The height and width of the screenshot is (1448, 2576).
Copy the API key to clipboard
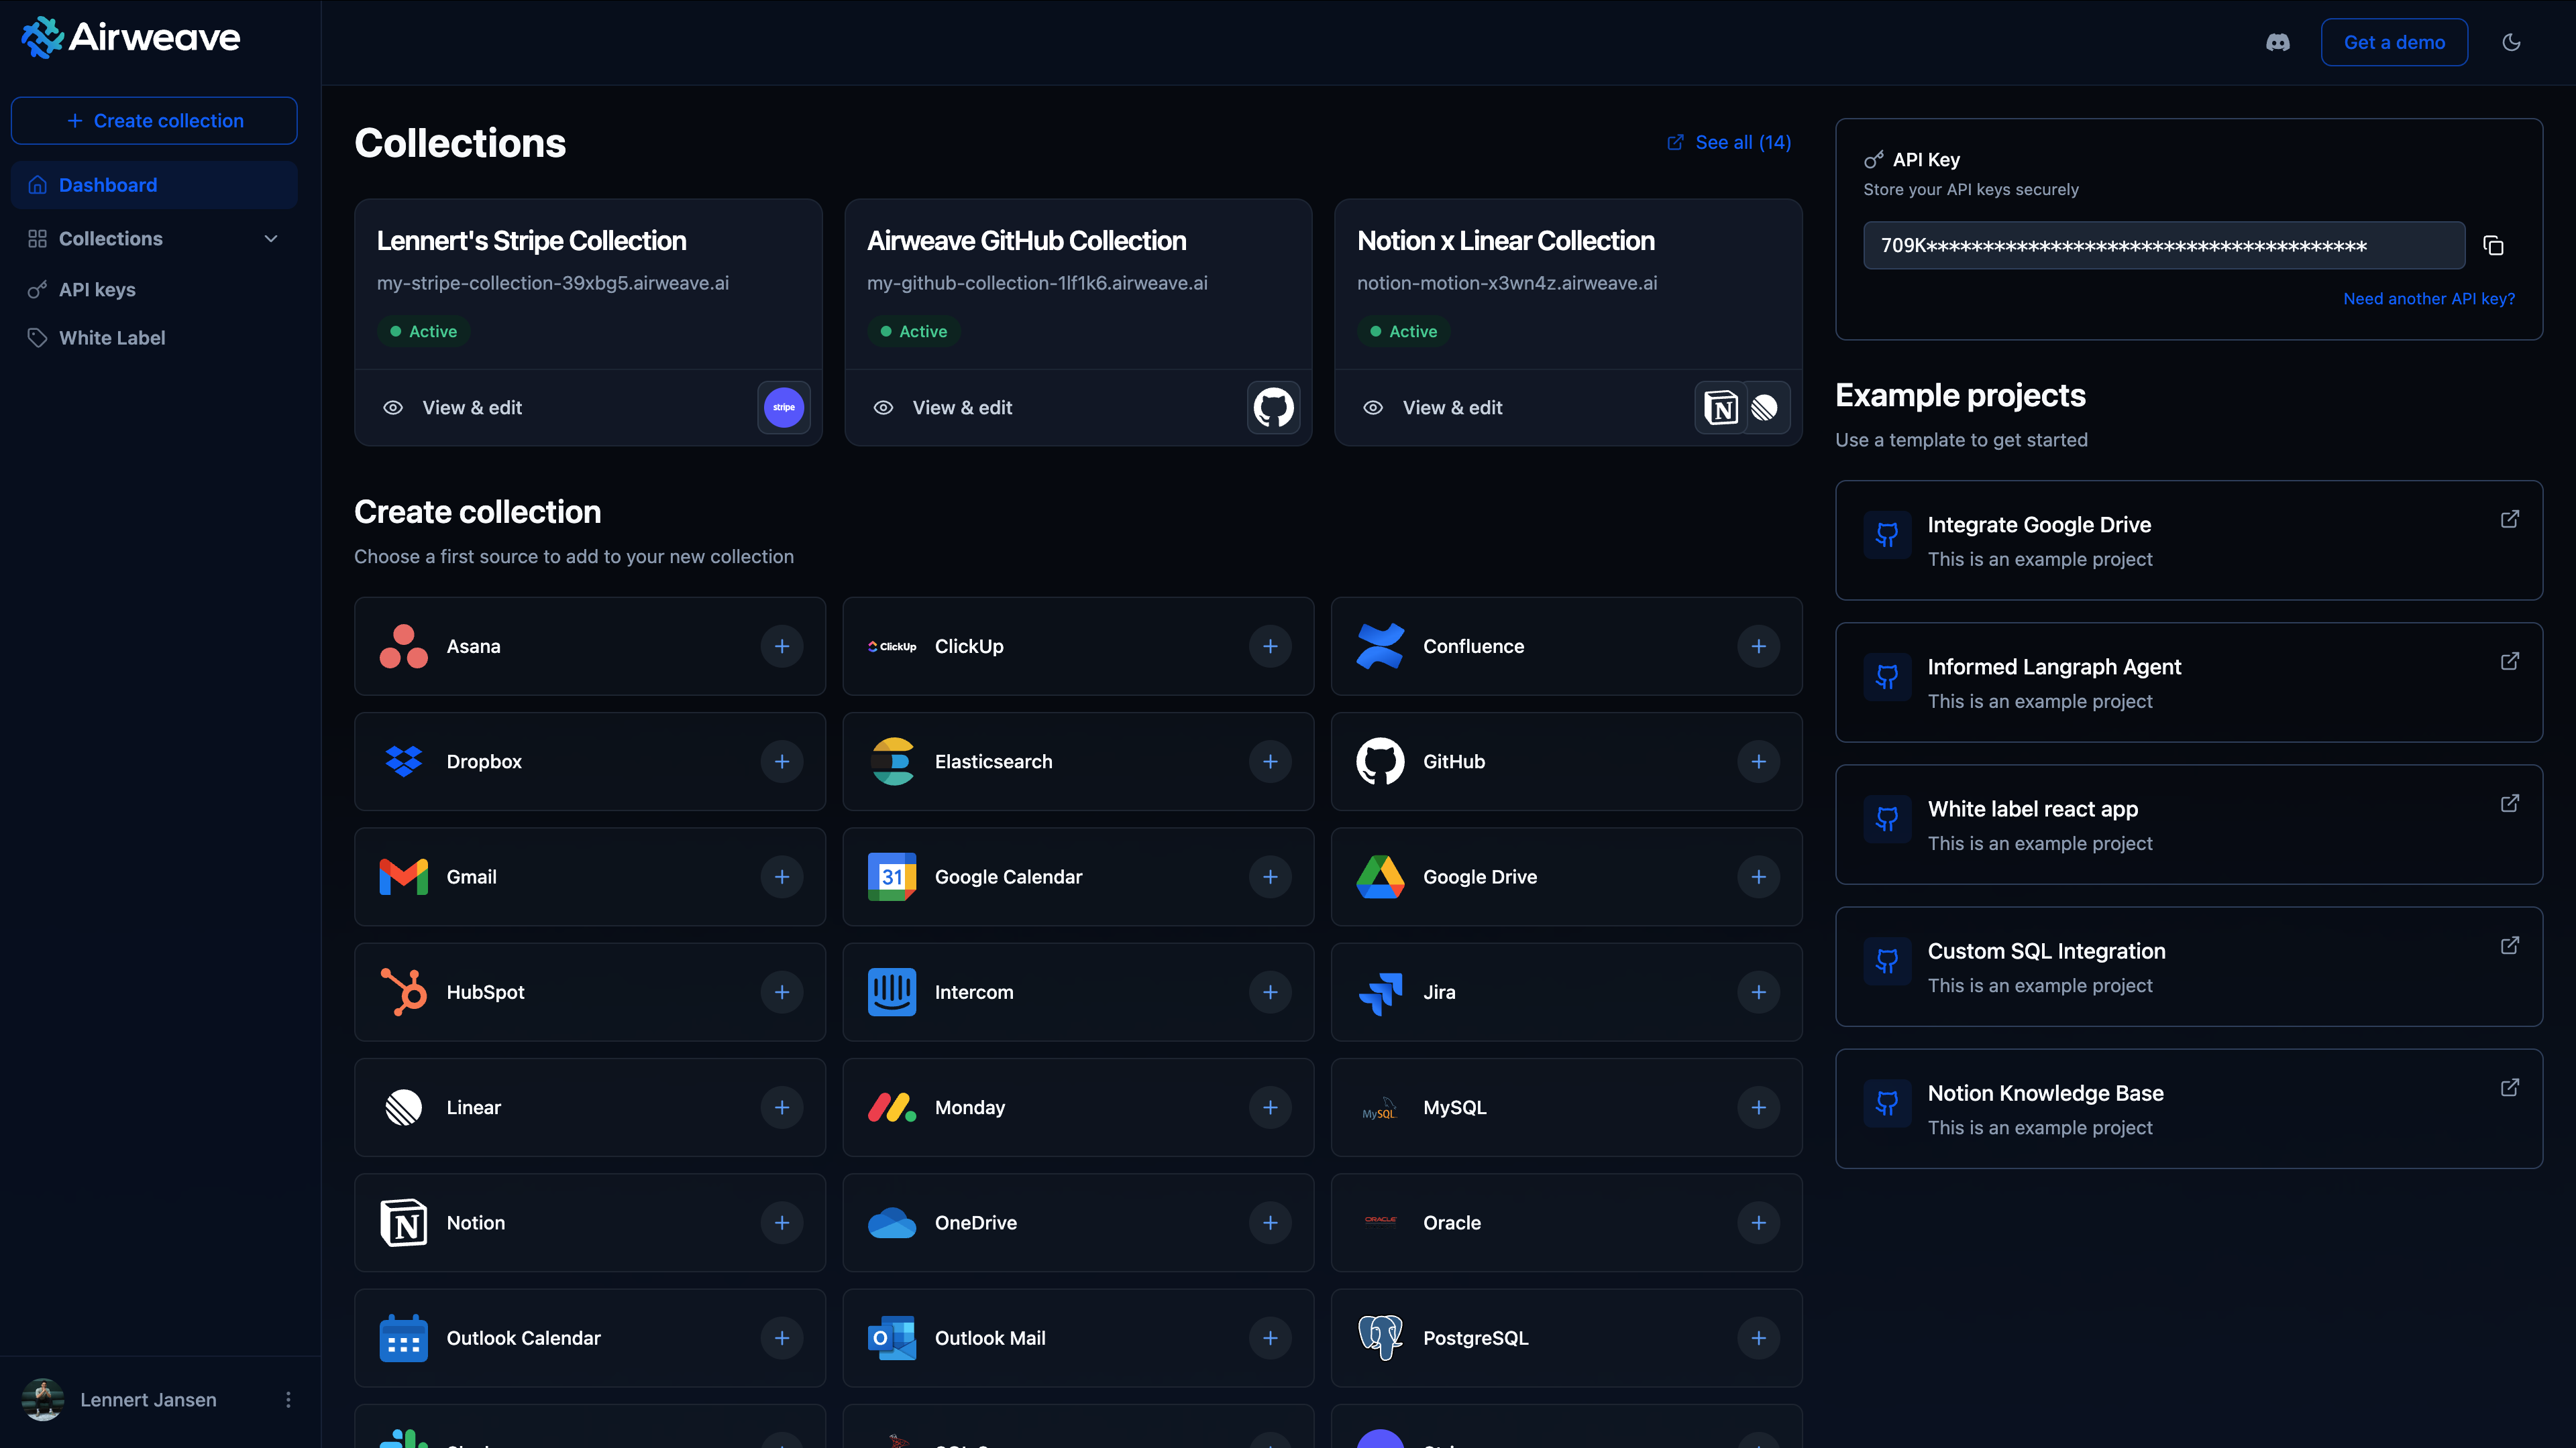click(2493, 246)
